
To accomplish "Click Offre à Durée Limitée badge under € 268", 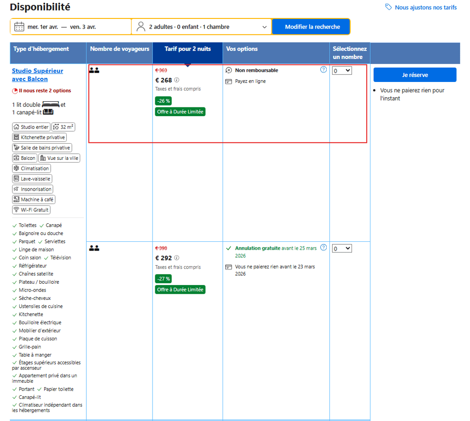I will [180, 112].
